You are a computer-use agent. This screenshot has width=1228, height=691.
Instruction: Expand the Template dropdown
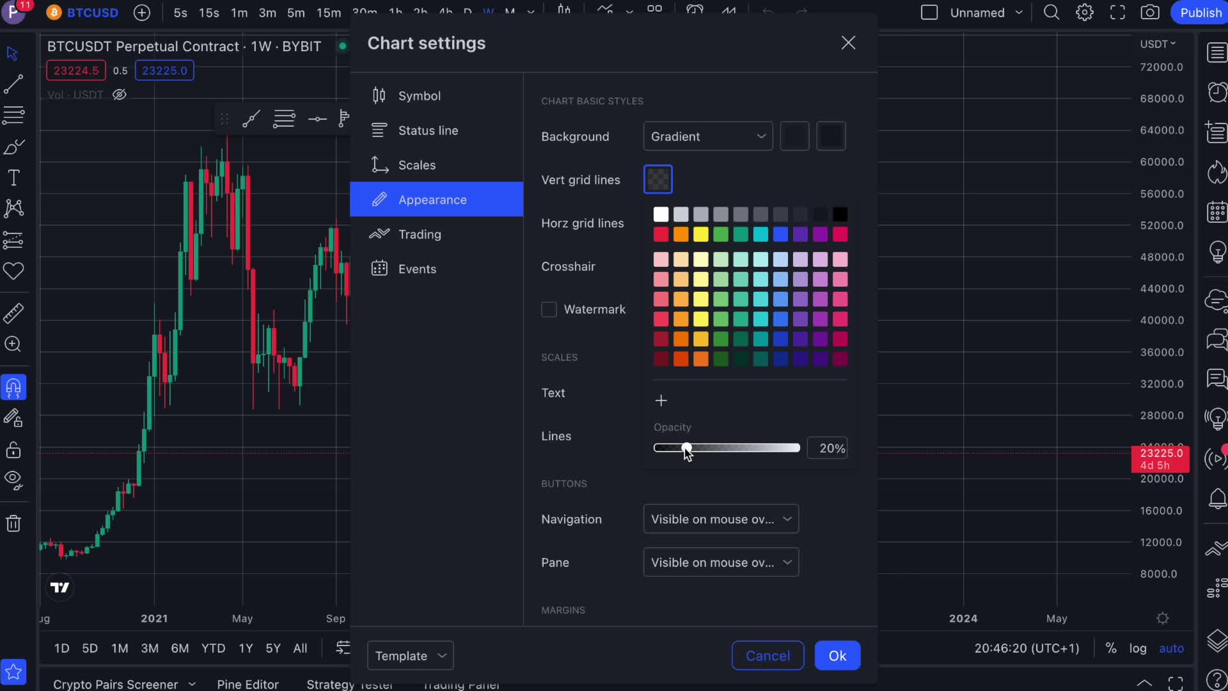tap(409, 655)
